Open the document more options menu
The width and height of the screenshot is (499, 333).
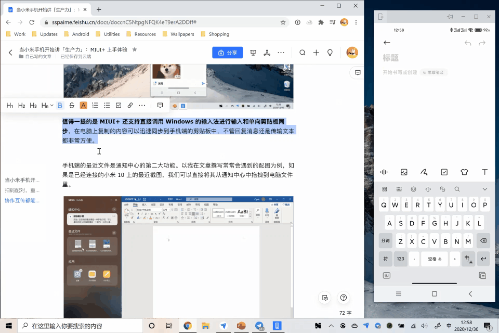click(281, 53)
